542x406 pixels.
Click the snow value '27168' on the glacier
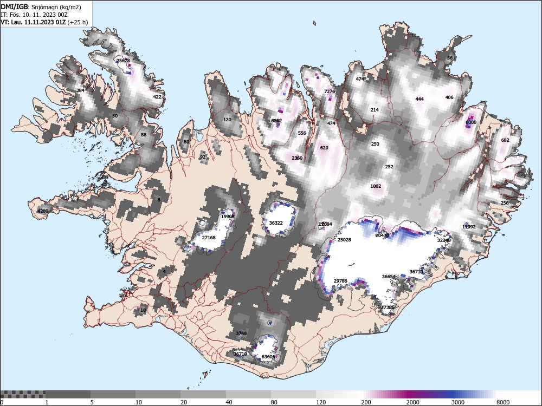coord(209,238)
